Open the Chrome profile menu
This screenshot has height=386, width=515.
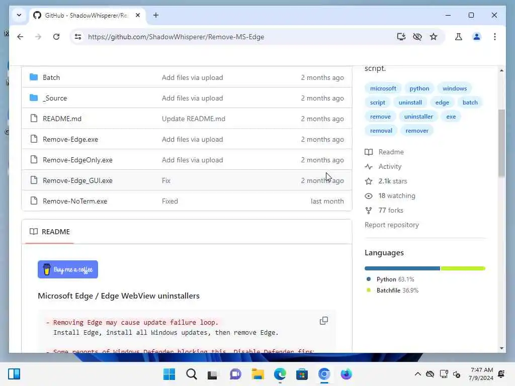coord(477,37)
